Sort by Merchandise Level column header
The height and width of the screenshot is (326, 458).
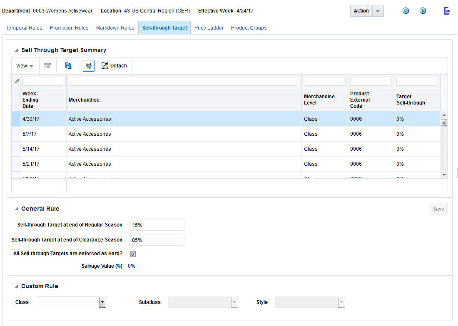click(x=324, y=100)
